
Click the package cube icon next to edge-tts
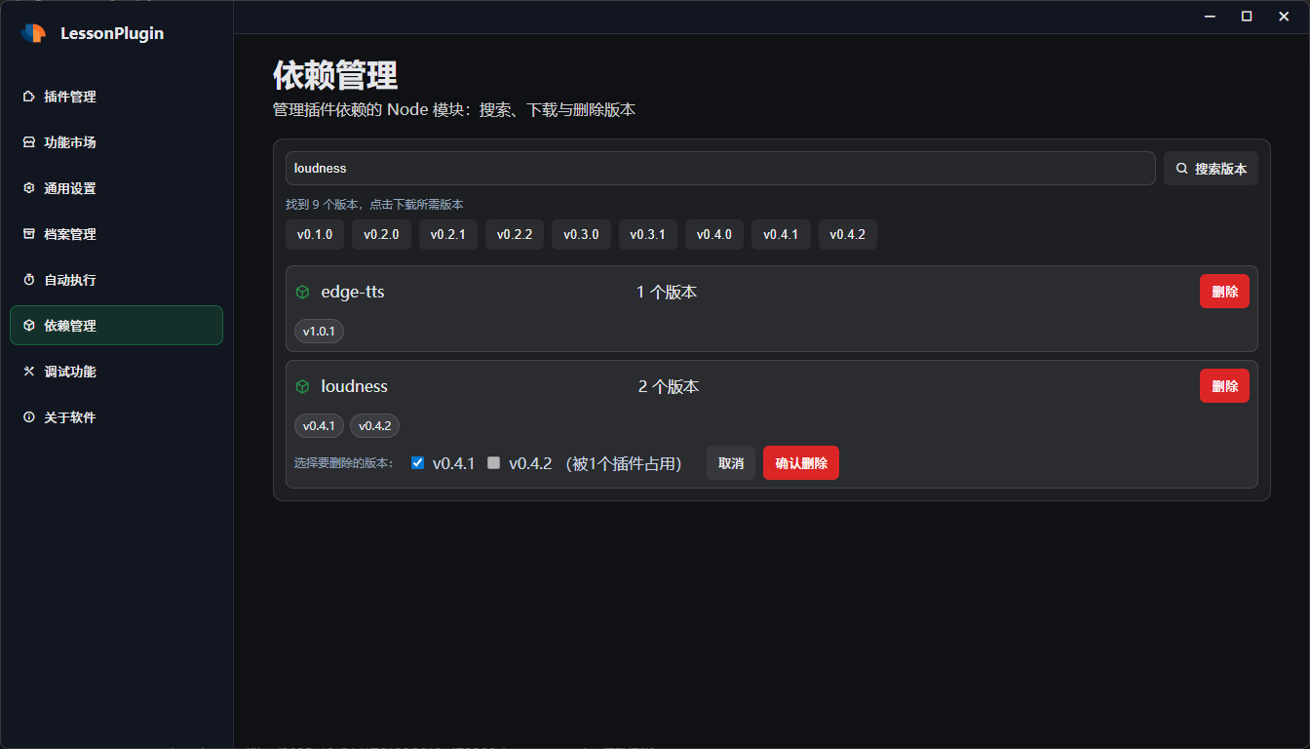[302, 292]
